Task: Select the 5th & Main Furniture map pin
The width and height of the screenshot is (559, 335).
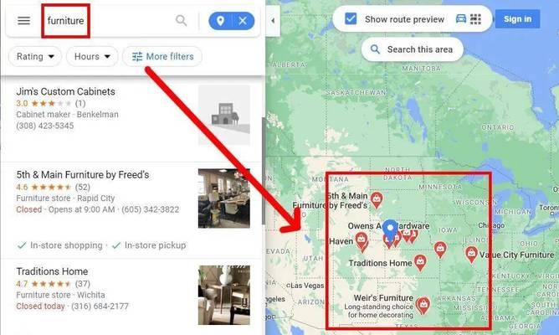Action: [x=377, y=200]
